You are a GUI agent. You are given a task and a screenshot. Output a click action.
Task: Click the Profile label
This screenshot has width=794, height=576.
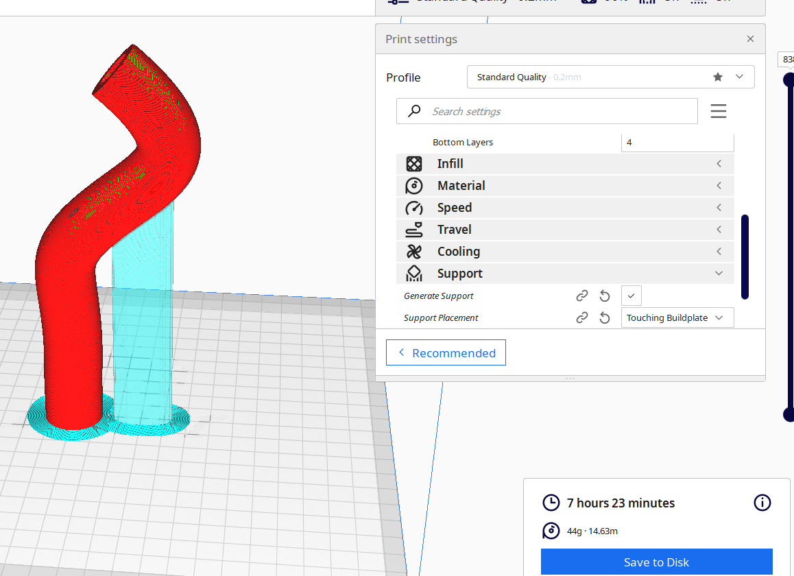coord(403,77)
